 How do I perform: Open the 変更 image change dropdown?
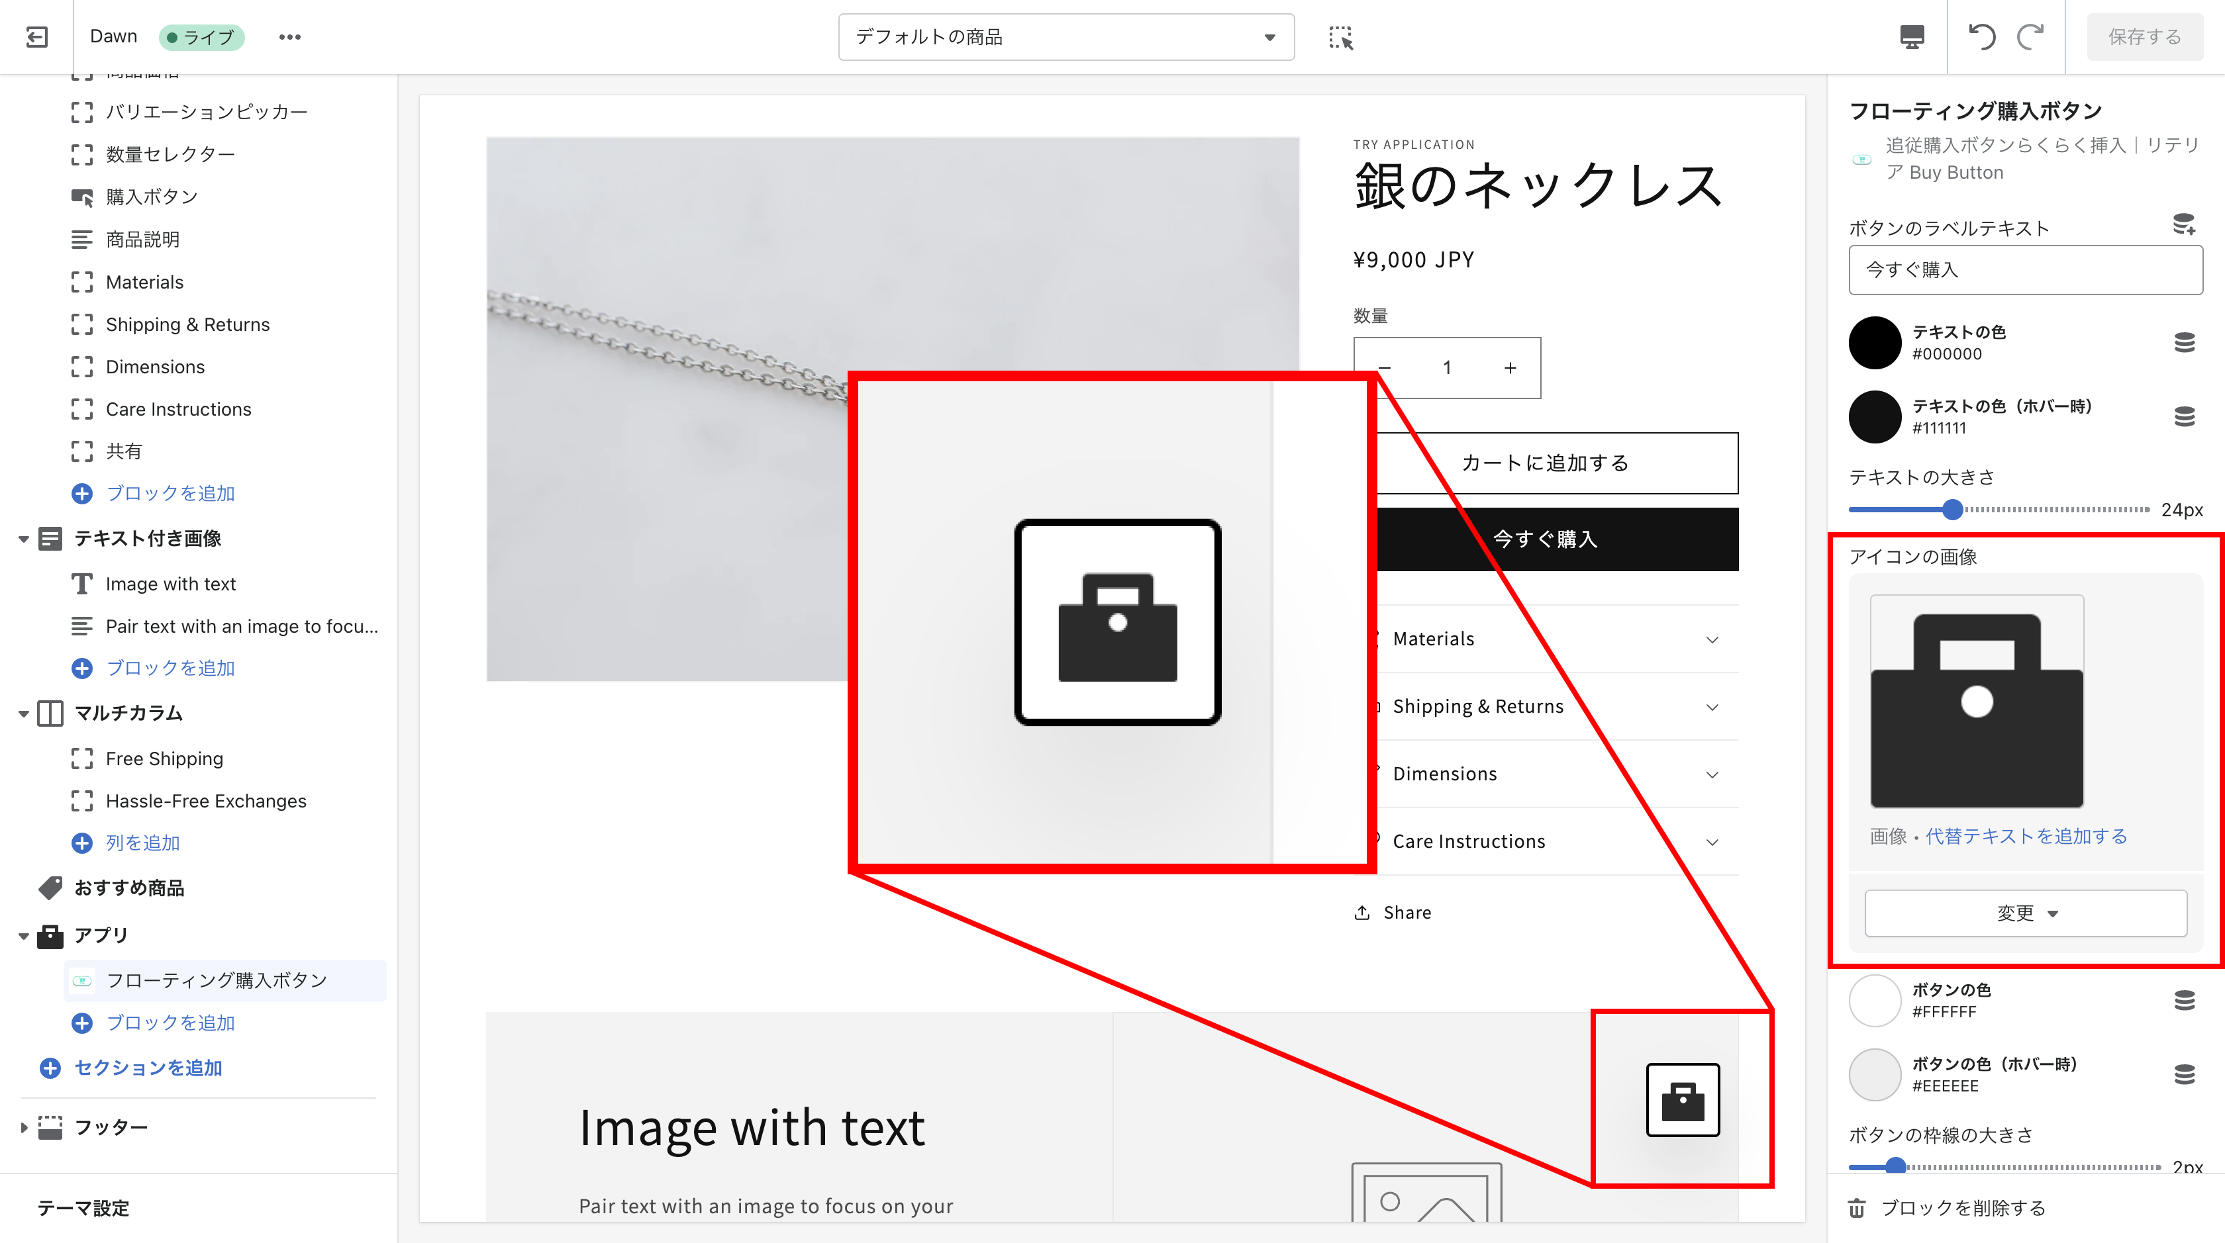pyautogui.click(x=2026, y=913)
